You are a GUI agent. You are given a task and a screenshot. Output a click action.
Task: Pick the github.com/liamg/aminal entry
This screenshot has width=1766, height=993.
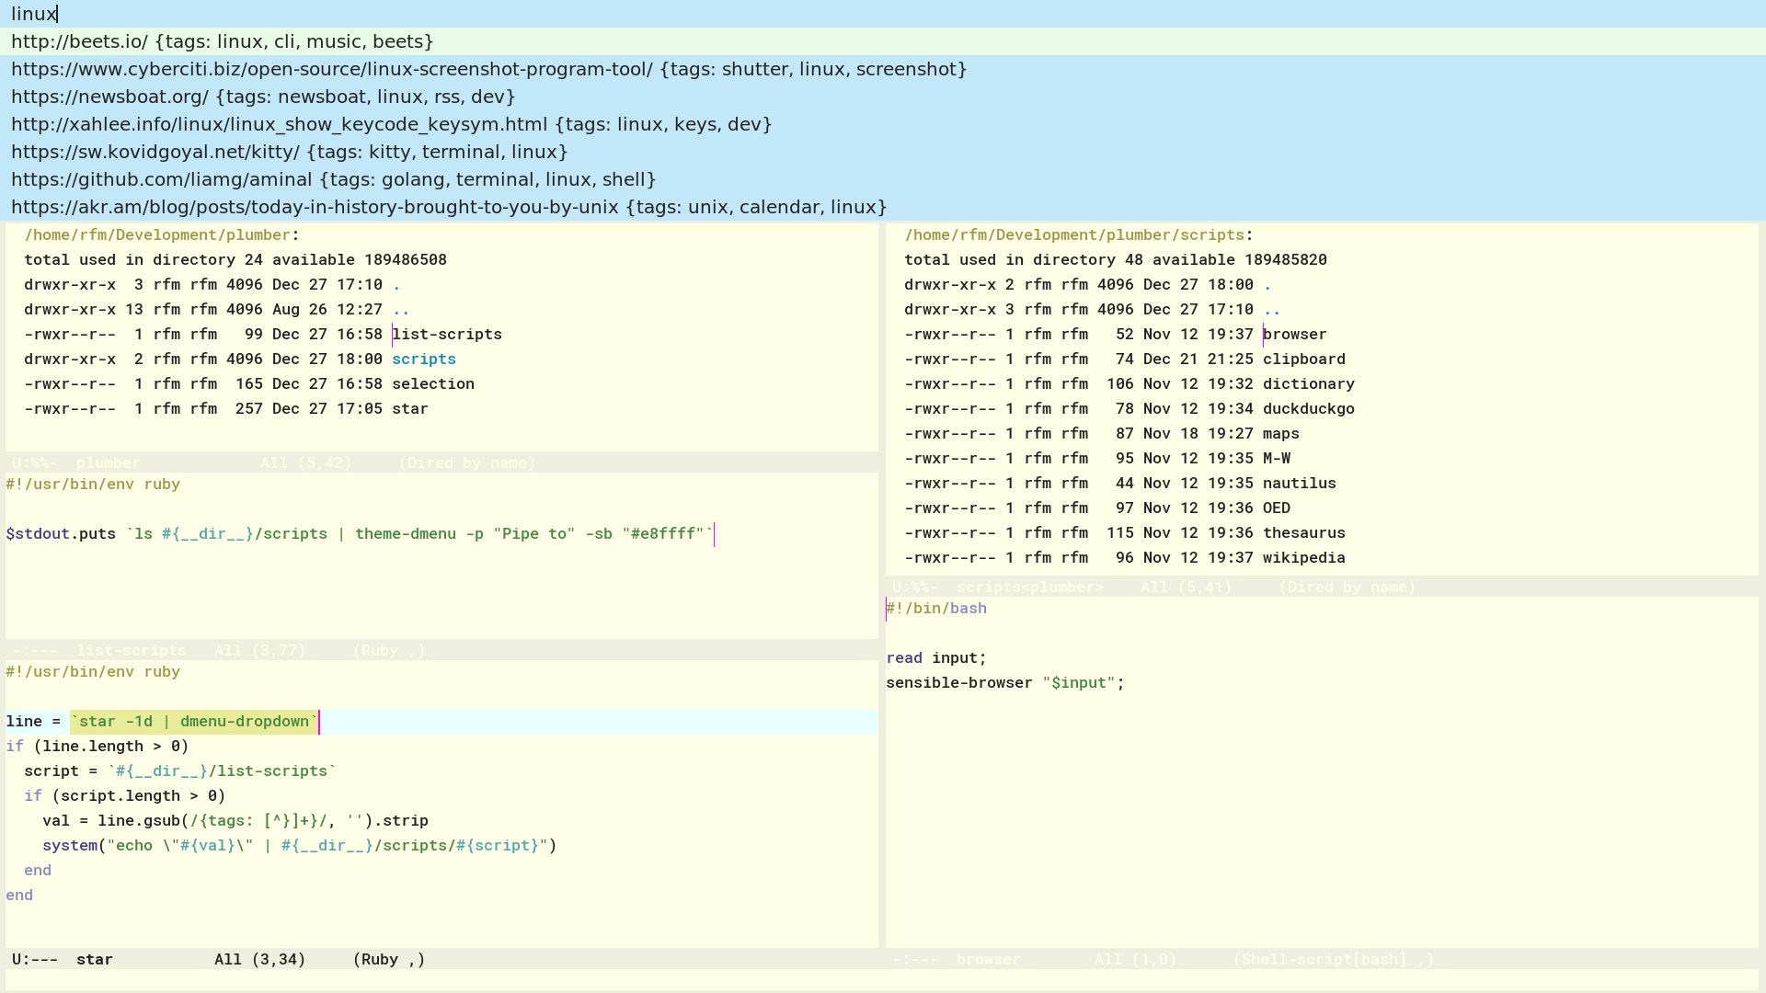[333, 179]
